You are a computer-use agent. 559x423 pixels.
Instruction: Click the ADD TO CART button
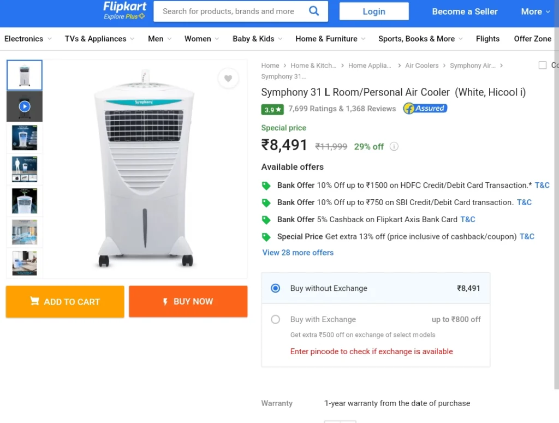coord(65,301)
